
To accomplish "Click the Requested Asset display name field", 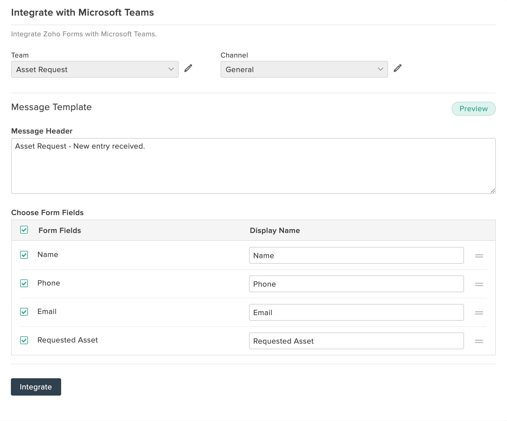I will pos(356,341).
